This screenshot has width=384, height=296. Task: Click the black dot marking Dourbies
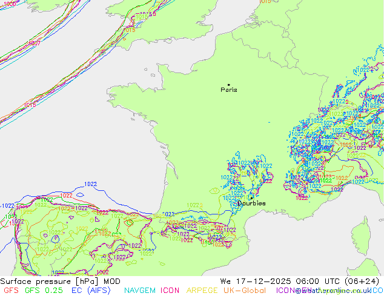pyautogui.click(x=251, y=198)
